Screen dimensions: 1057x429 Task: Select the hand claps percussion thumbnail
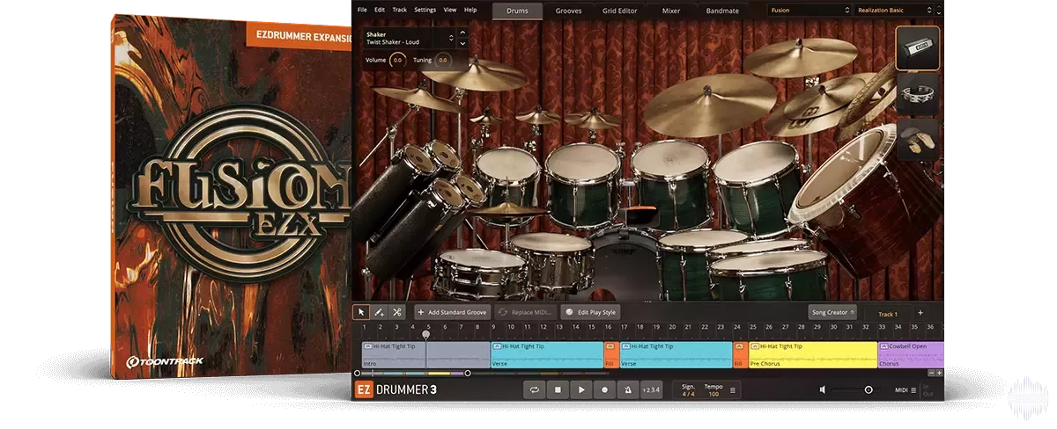point(918,140)
